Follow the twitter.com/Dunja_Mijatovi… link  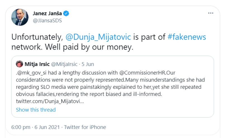click(50, 101)
